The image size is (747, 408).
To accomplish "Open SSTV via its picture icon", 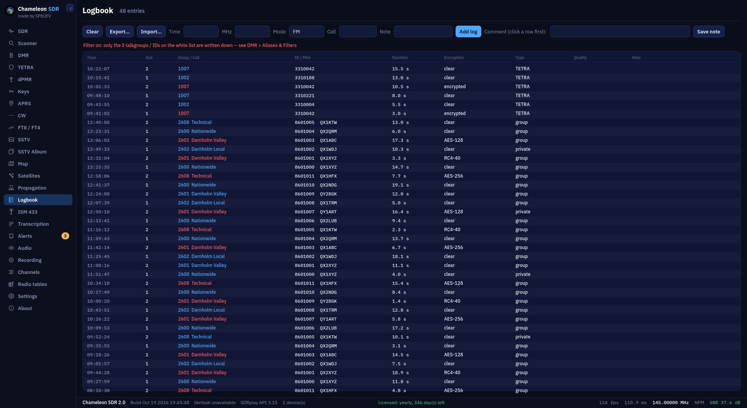I will coord(11,139).
